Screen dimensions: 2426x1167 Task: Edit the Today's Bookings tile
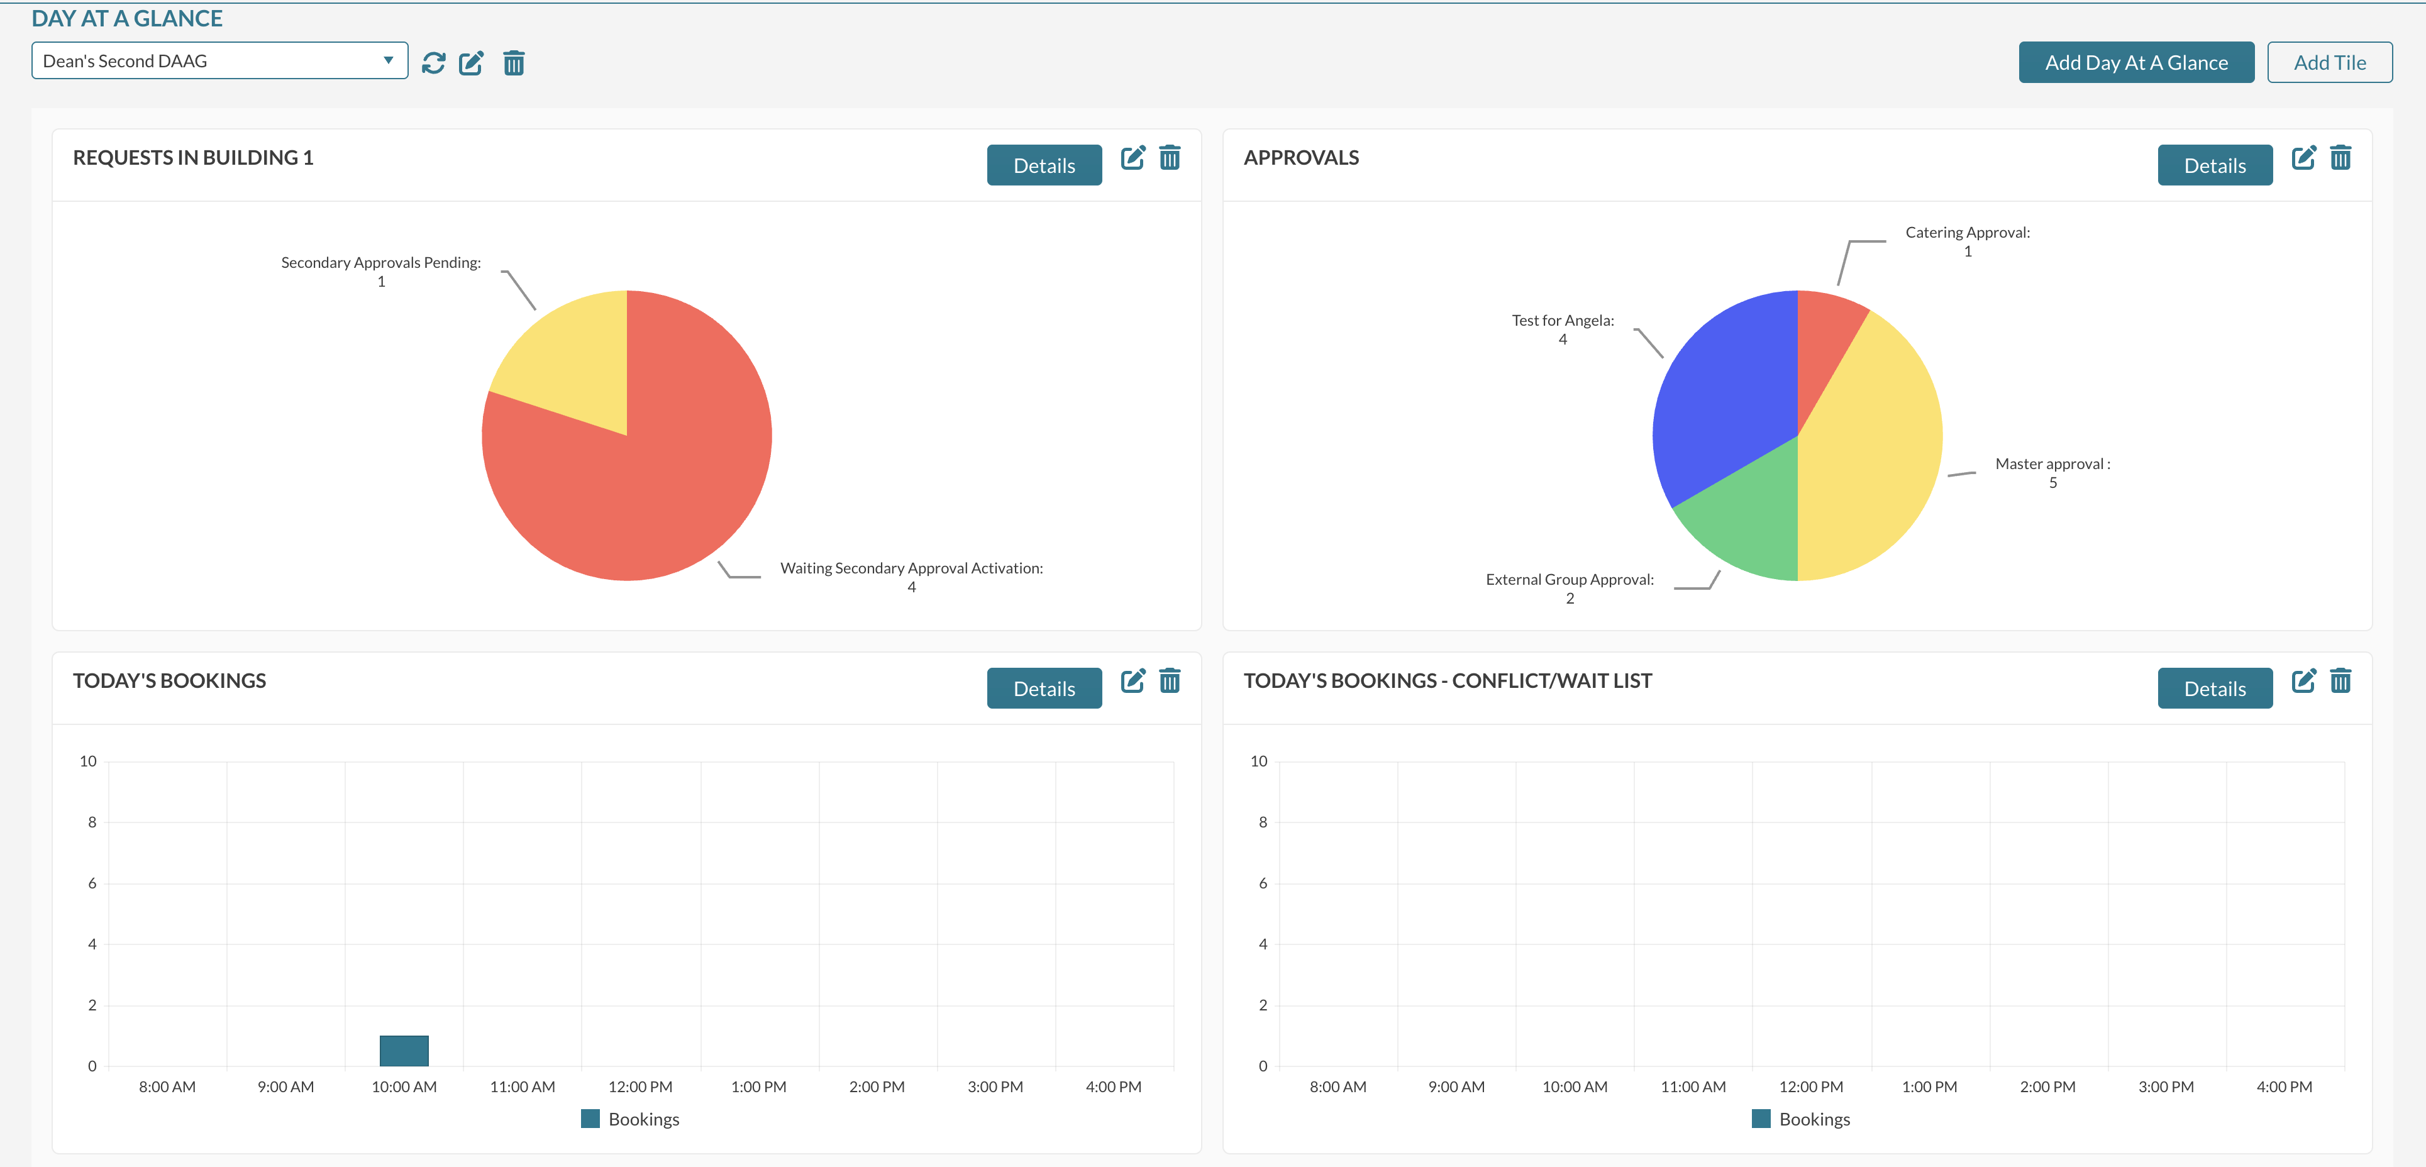point(1133,680)
